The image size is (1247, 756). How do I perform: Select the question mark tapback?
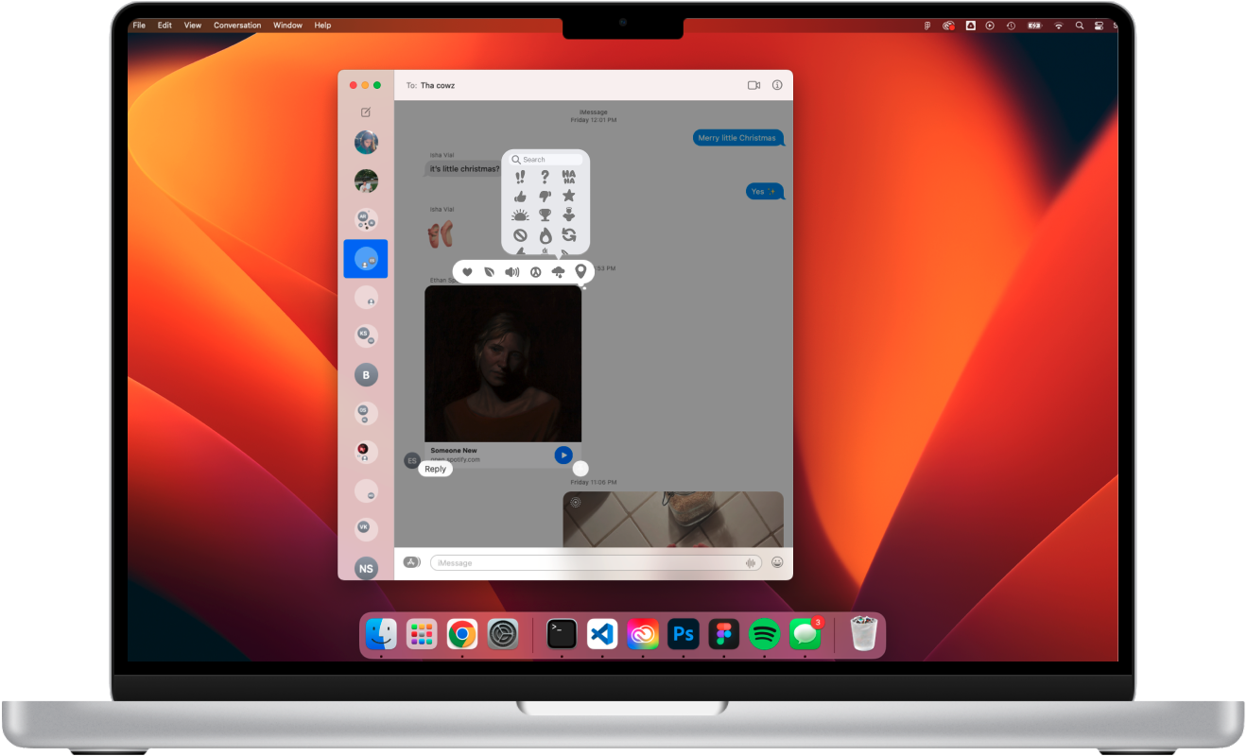tap(545, 178)
